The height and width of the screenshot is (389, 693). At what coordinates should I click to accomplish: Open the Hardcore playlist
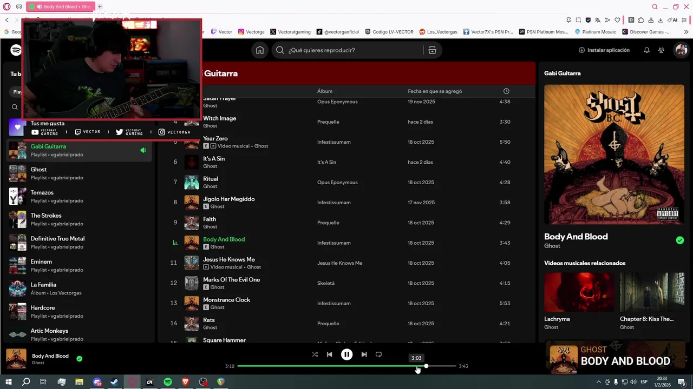coord(79,312)
